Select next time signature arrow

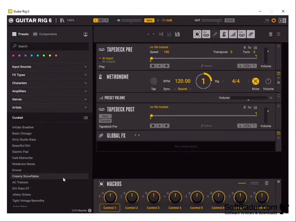pos(248,81)
